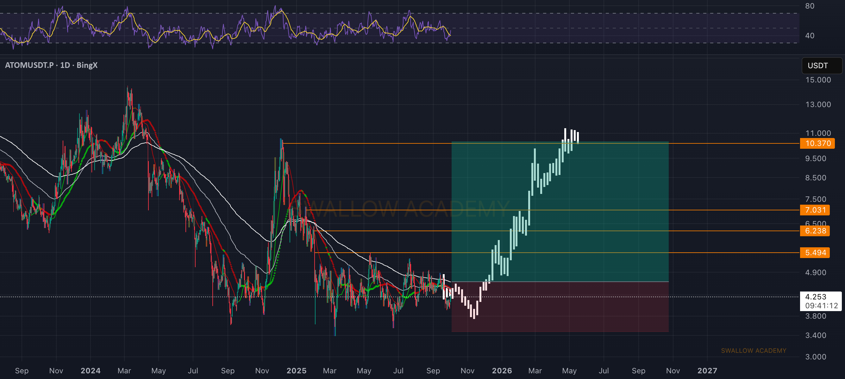Click the 15.000 price scale label
Image resolution: width=845 pixels, height=379 pixels.
(818, 80)
